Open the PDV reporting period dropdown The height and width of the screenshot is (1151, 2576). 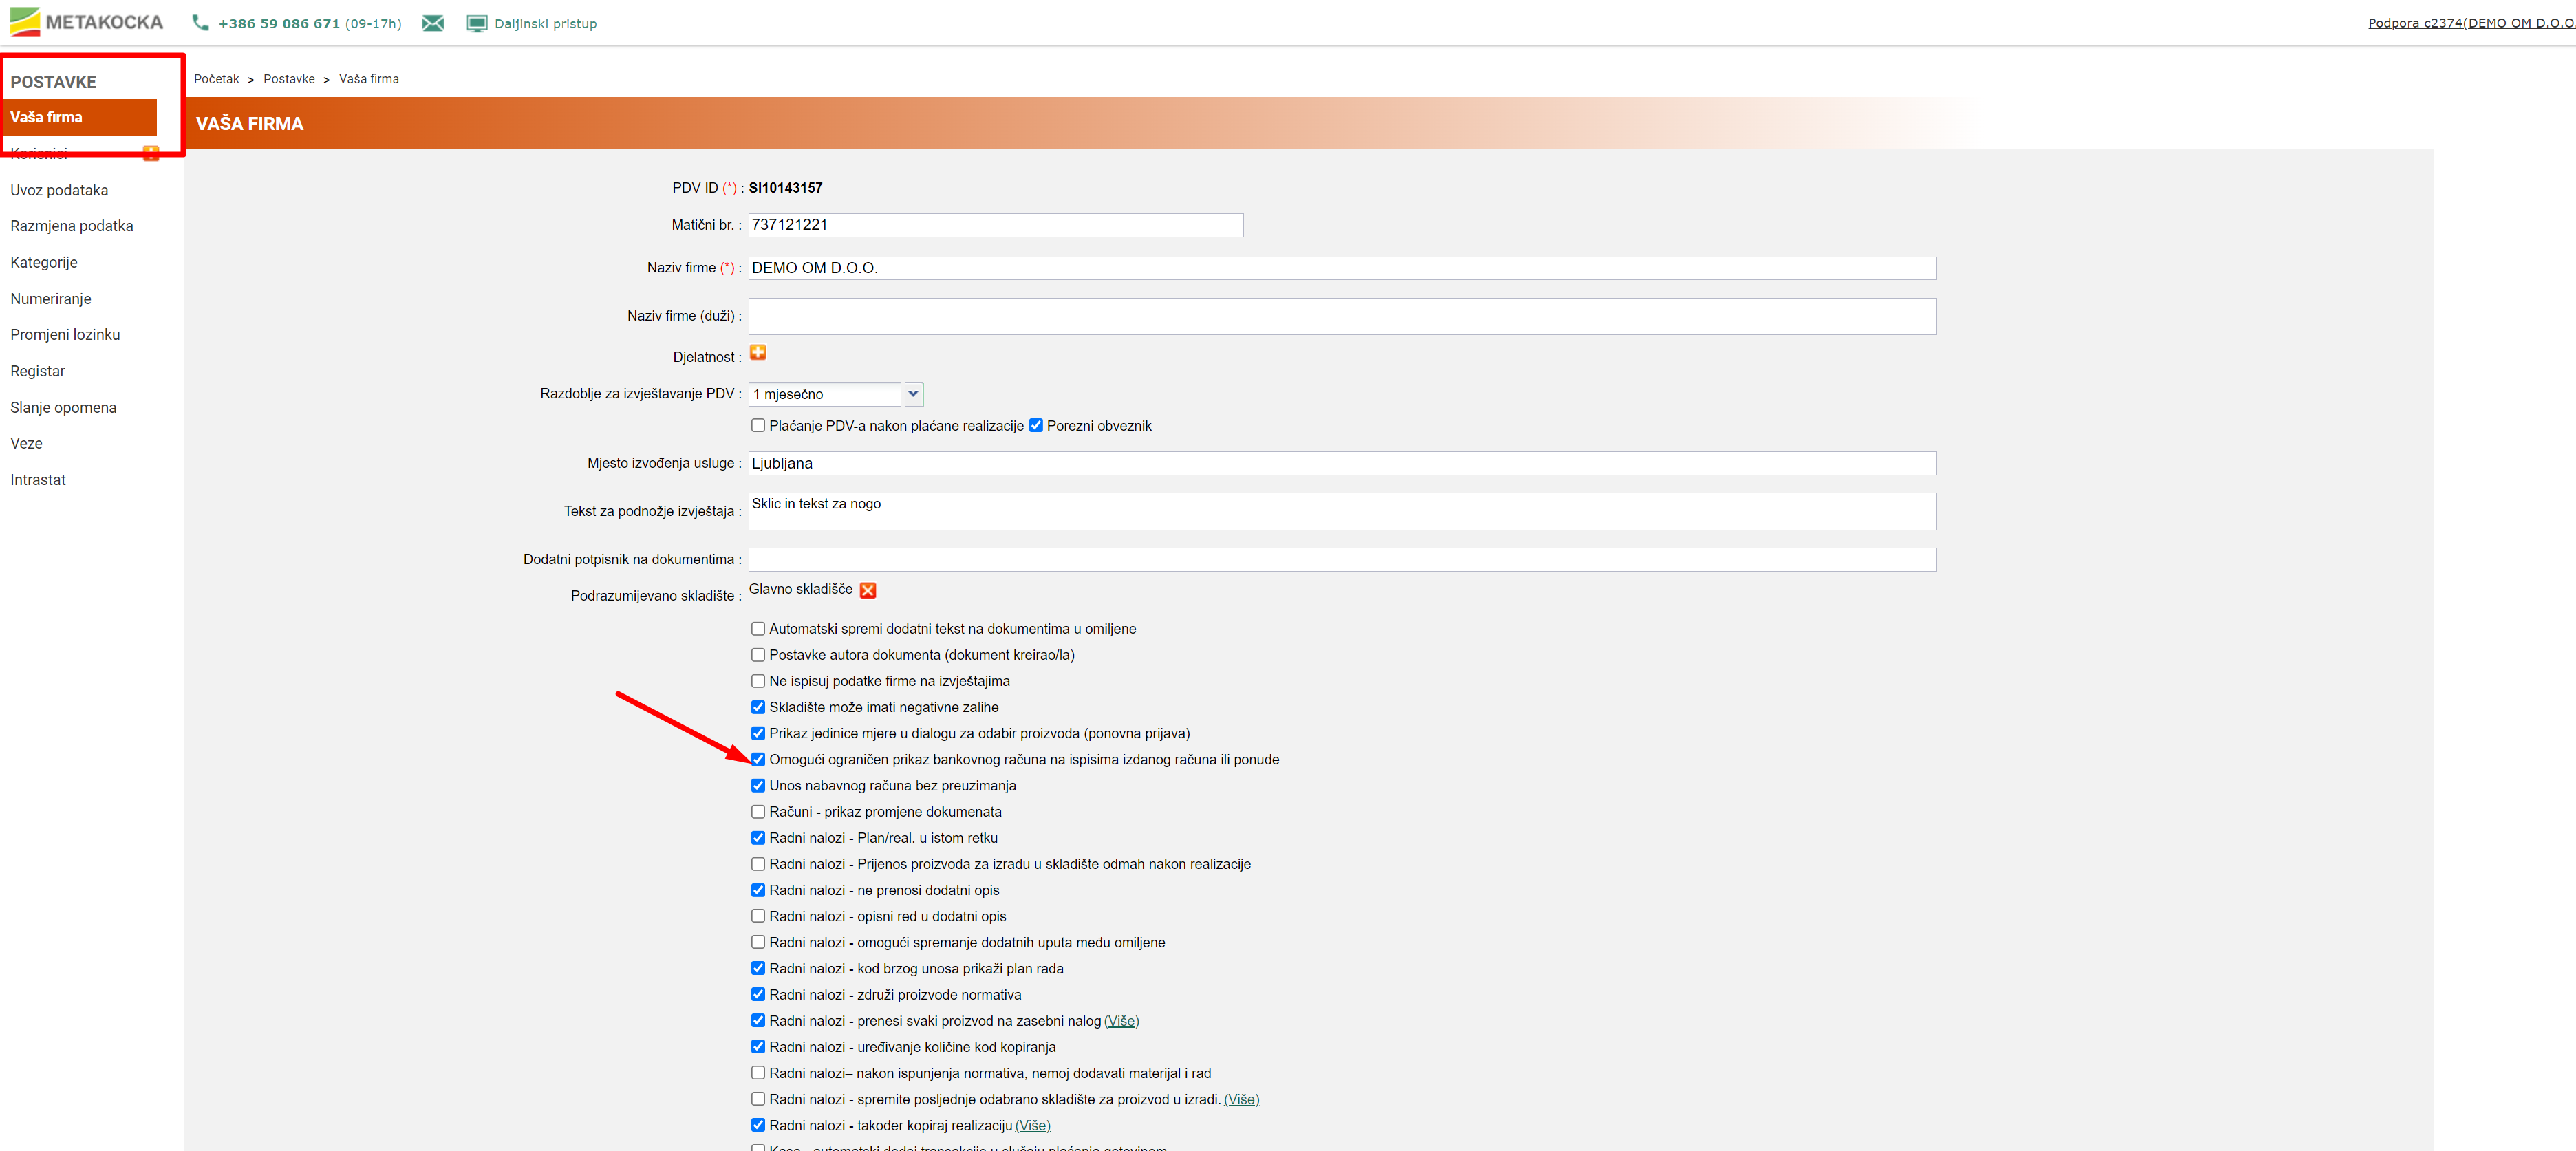click(x=913, y=394)
